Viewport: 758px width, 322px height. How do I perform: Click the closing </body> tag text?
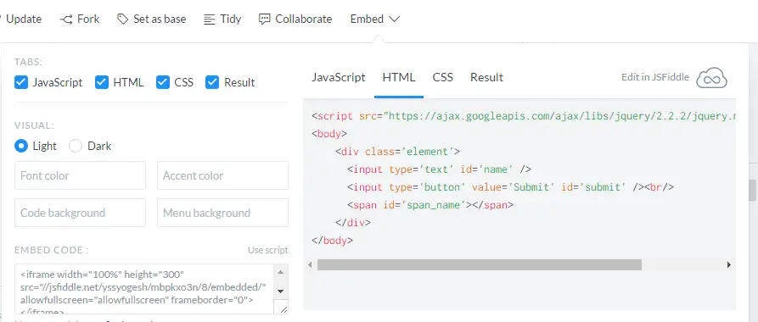[333, 241]
